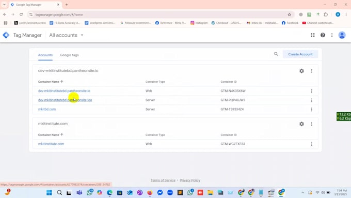Open Messenger from the taskbar
The height and width of the screenshot is (198, 351).
point(160,192)
